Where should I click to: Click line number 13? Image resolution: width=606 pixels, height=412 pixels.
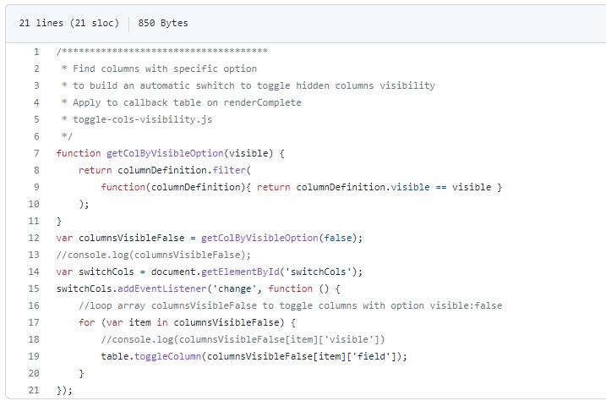(34, 255)
